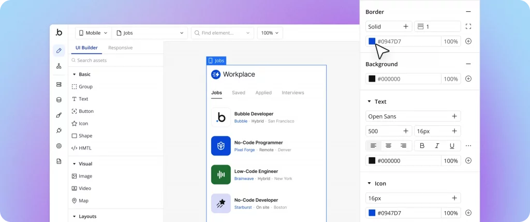Open the Open Sans font selector
530x222 pixels.
pyautogui.click(x=413, y=116)
